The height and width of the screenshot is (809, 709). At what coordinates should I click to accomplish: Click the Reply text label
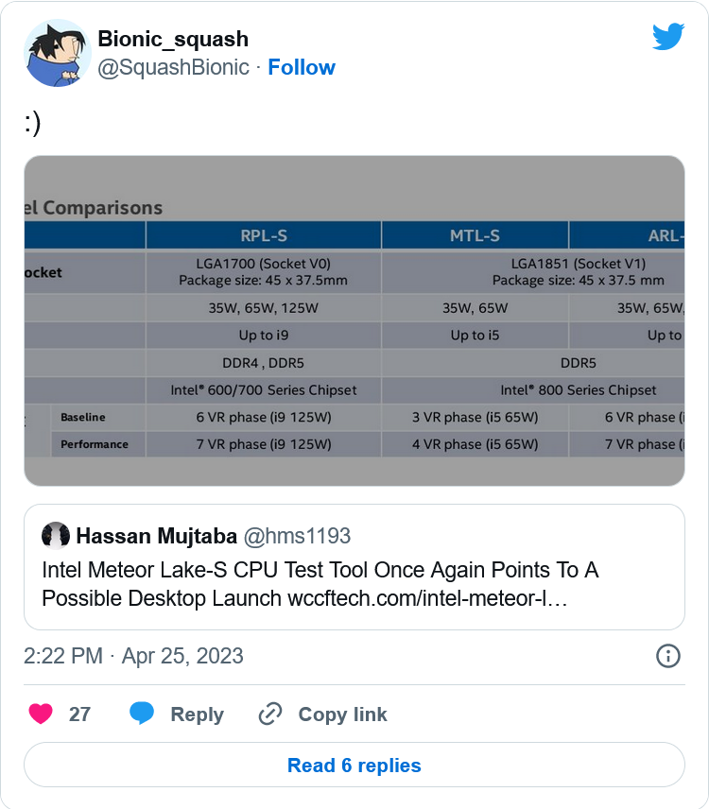pos(197,714)
